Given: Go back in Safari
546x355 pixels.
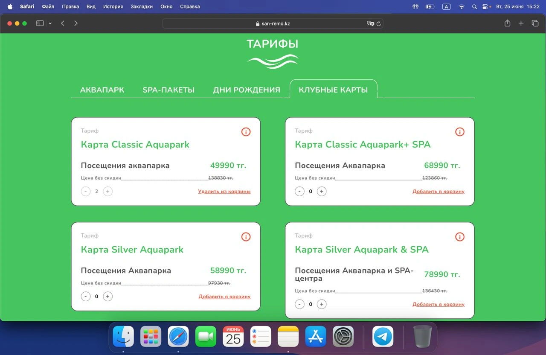Looking at the screenshot, I should (63, 23).
